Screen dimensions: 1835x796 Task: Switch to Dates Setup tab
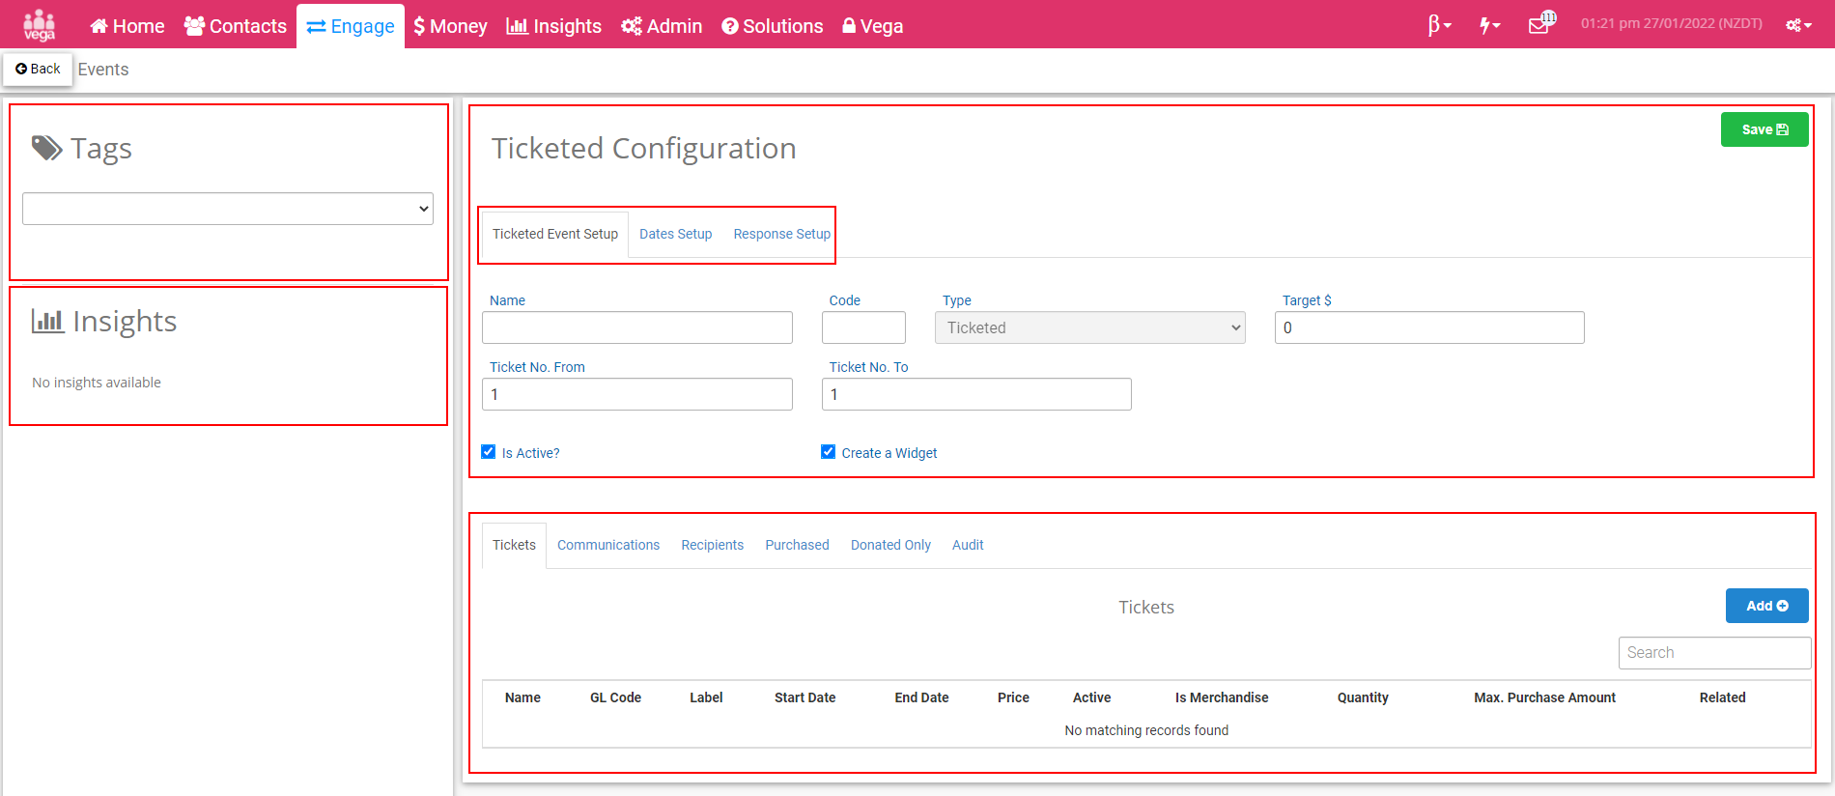point(676,234)
